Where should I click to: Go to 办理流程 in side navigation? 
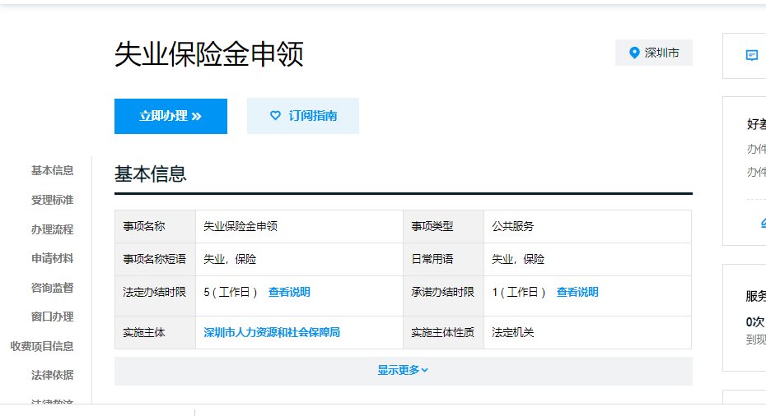(52, 229)
